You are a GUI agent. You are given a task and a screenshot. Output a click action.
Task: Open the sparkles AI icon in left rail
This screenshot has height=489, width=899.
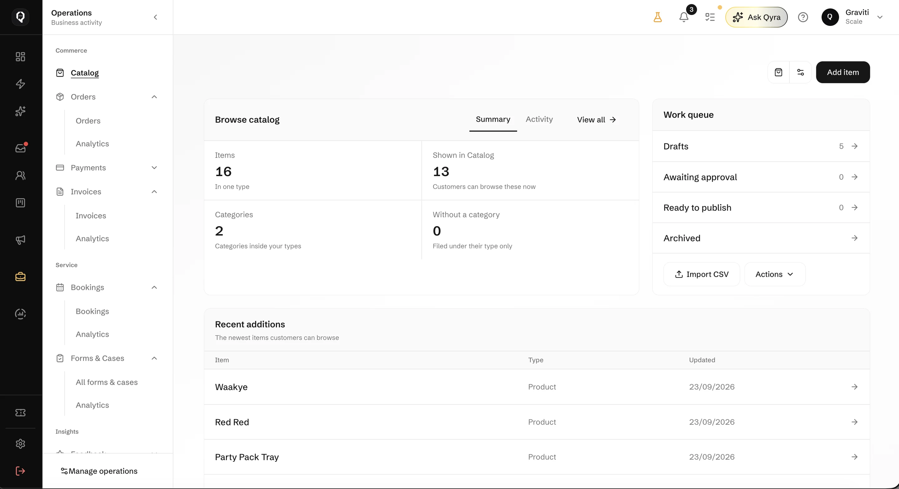coord(20,111)
